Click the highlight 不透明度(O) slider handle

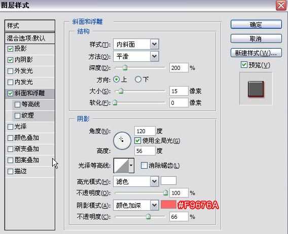pos(165,192)
